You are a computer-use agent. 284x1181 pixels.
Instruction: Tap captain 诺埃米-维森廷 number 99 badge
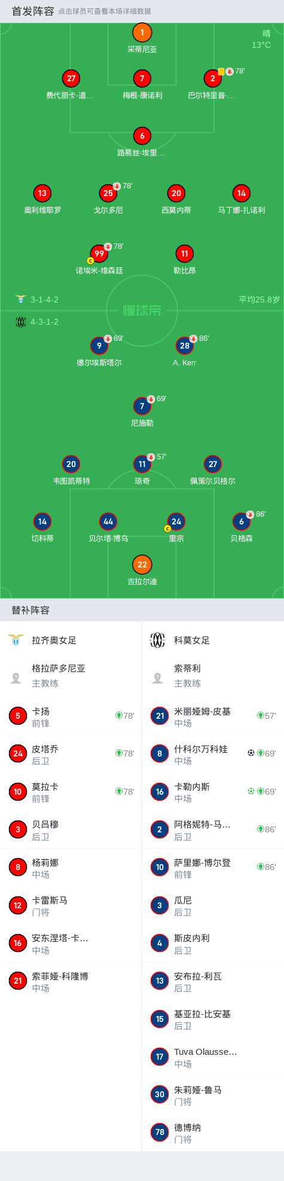coord(99,254)
